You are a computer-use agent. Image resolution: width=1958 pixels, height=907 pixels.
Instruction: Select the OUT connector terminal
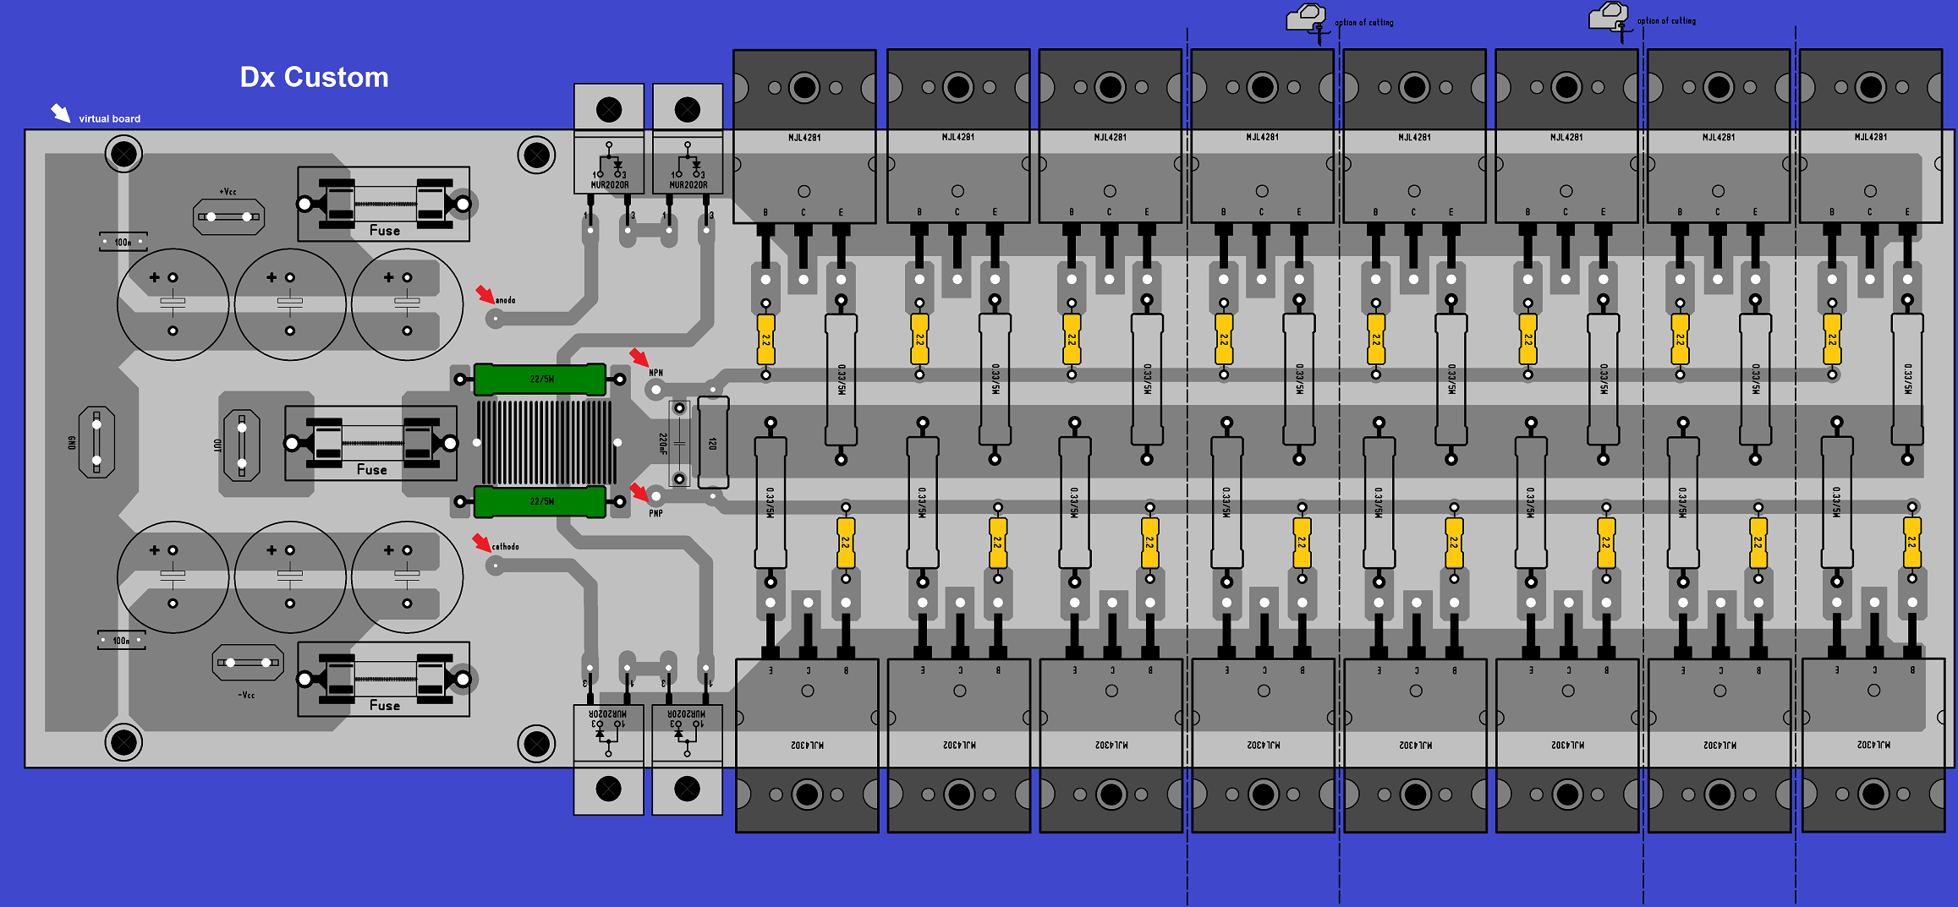pos(242,445)
